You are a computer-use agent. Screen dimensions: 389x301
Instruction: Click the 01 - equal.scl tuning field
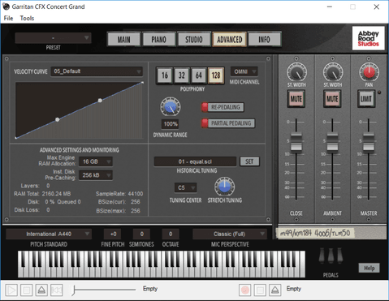(x=195, y=161)
